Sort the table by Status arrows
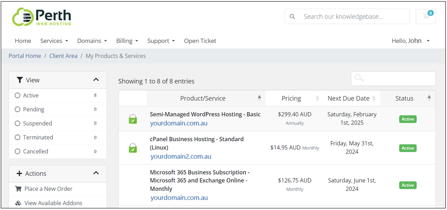Image resolution: width=447 pixels, height=210 pixels. [429, 98]
